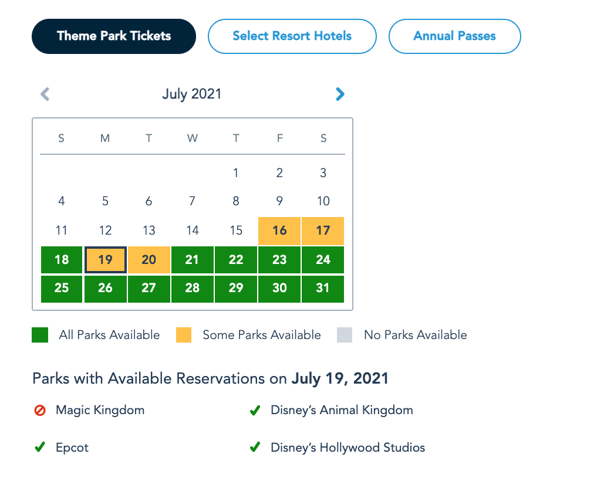
Task: Pick July 25 in the calendar
Action: click(x=62, y=288)
